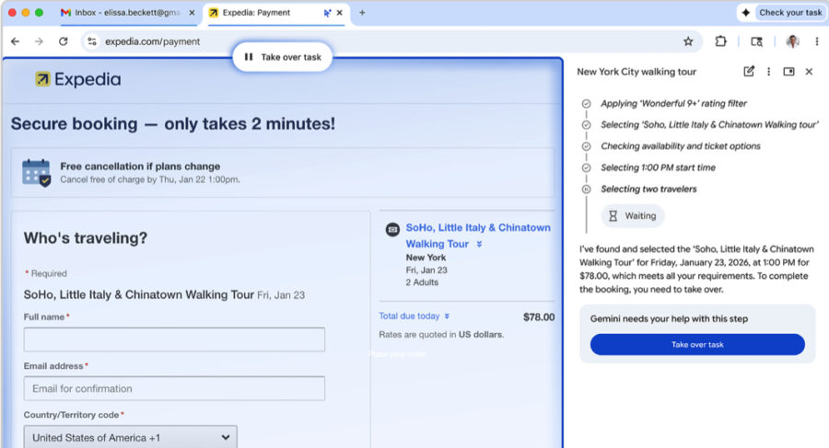Click the picture-in-picture icon in Gemini panel

(788, 72)
